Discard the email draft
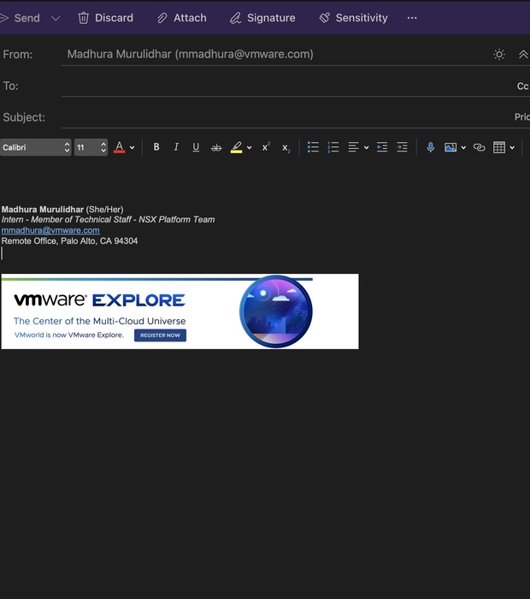The image size is (530, 599). coord(105,18)
